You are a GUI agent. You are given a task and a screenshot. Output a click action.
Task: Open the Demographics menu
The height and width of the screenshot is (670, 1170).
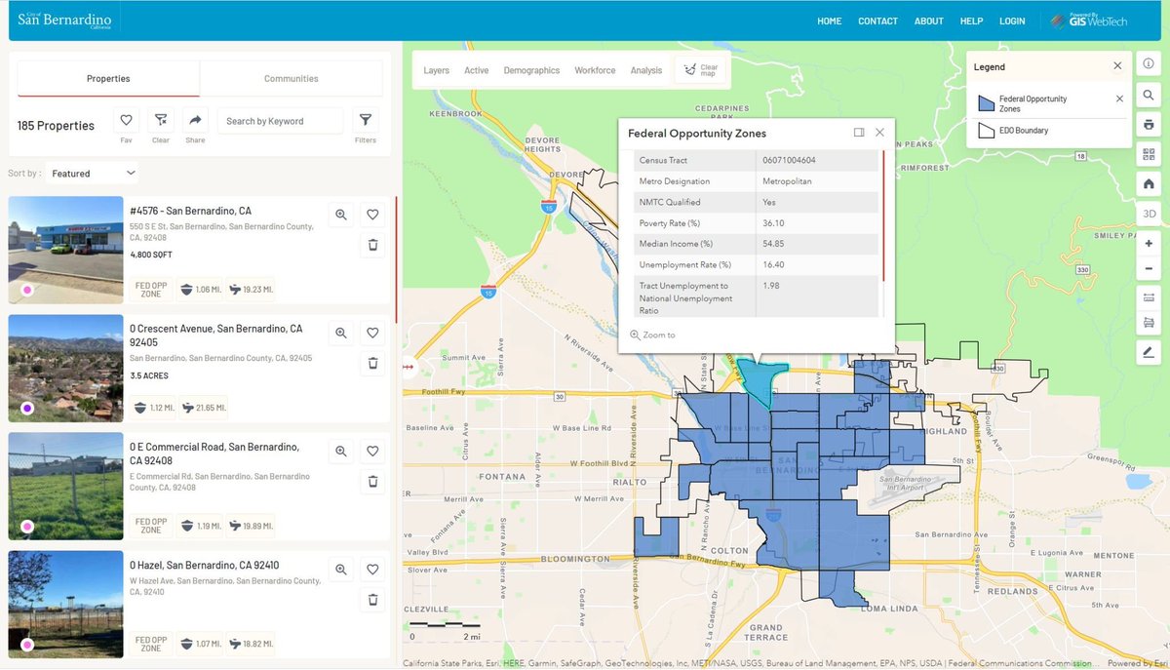coord(531,70)
